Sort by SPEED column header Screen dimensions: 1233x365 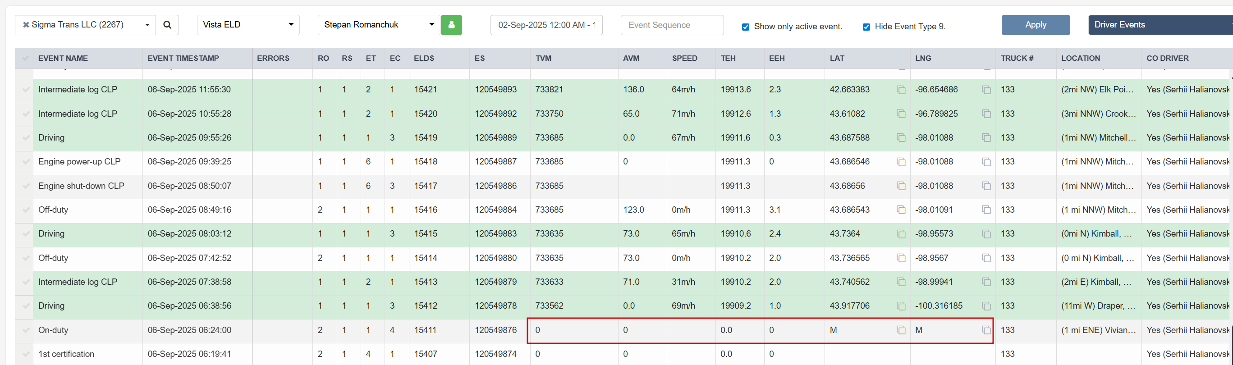(684, 59)
